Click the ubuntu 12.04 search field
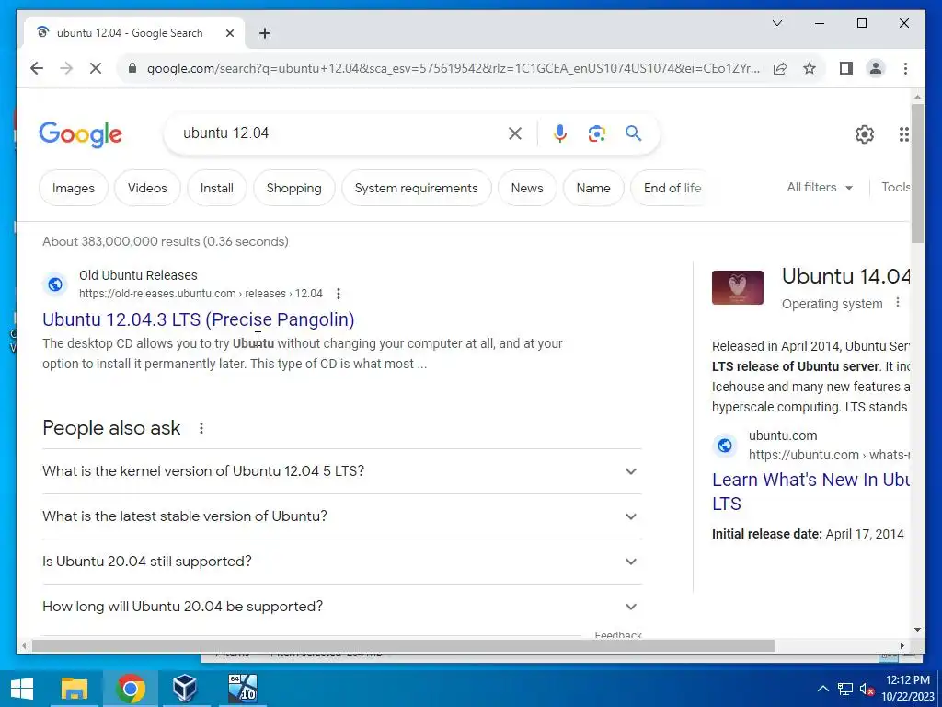Viewport: 942px width, 707px height. coord(339,133)
